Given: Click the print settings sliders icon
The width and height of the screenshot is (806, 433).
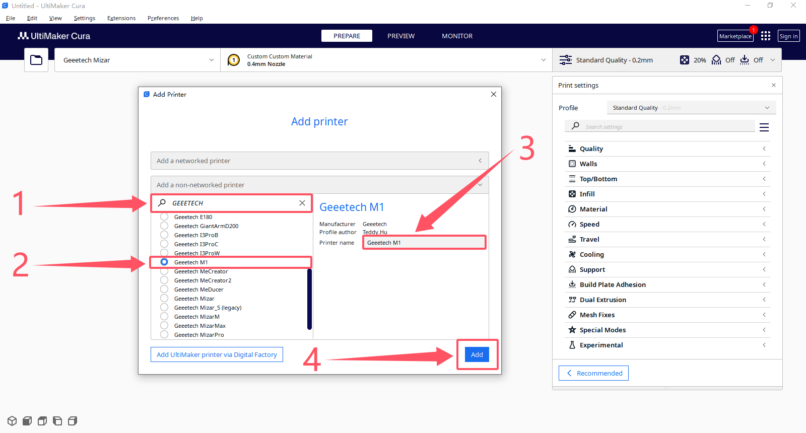Looking at the screenshot, I should coord(566,60).
